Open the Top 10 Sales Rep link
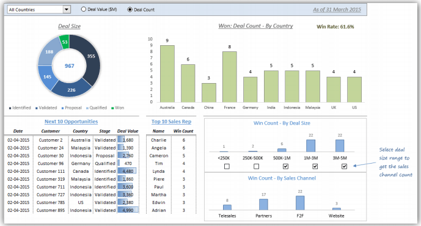 171,122
